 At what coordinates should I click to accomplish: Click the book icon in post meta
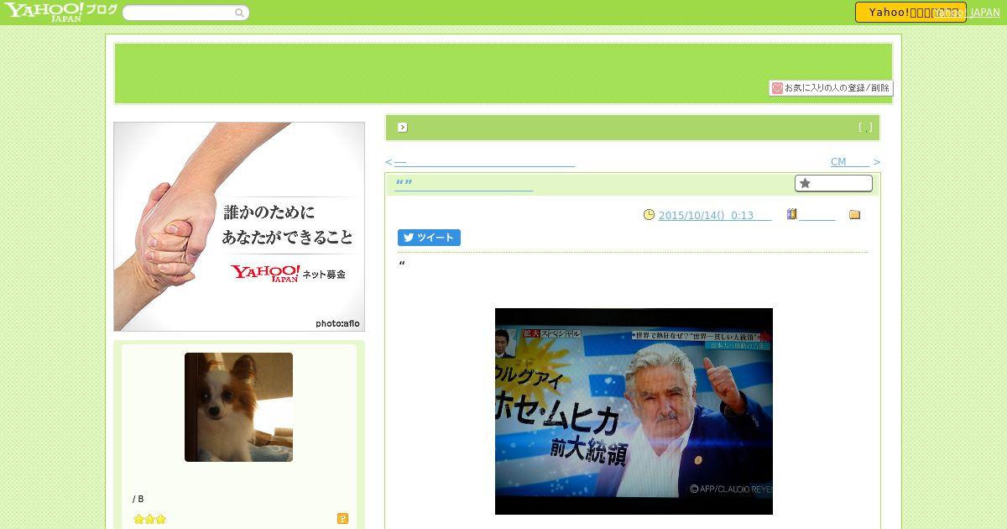point(791,214)
